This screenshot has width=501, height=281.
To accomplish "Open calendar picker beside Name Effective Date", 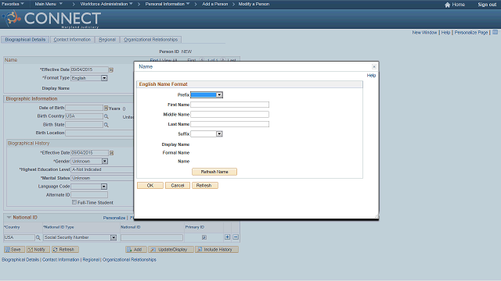I will tap(111, 69).
